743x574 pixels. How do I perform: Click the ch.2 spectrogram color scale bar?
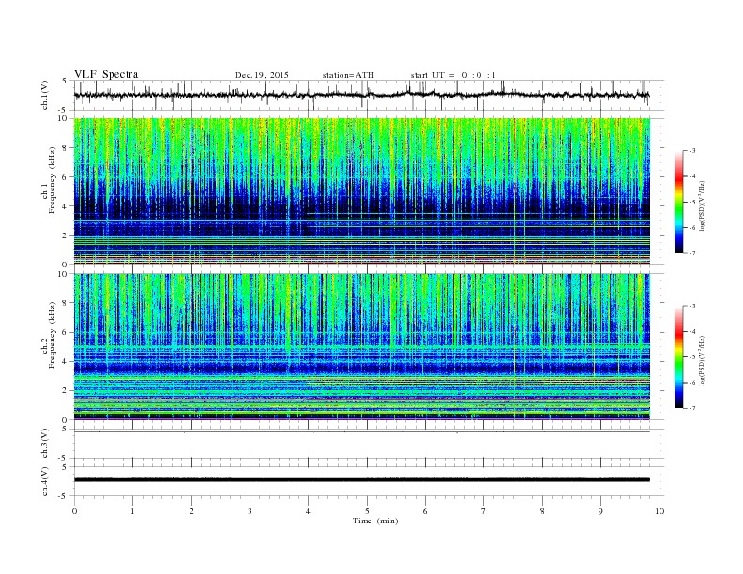[x=678, y=356]
